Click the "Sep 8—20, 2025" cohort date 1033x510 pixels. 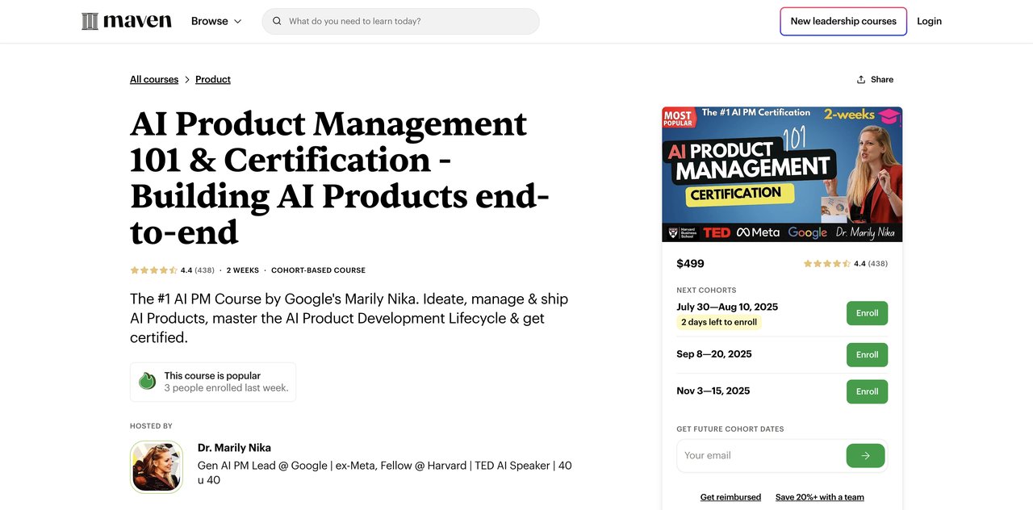714,354
